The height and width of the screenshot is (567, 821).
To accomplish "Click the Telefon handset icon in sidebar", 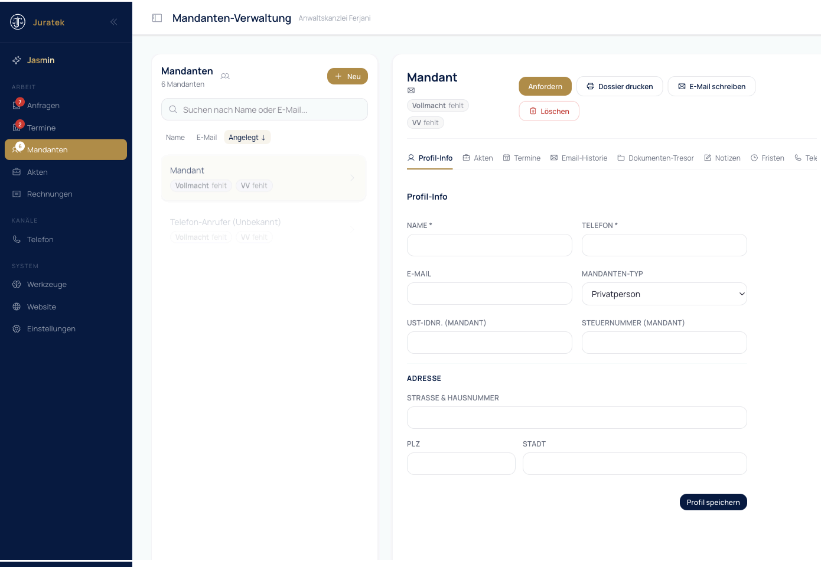I will [x=17, y=239].
